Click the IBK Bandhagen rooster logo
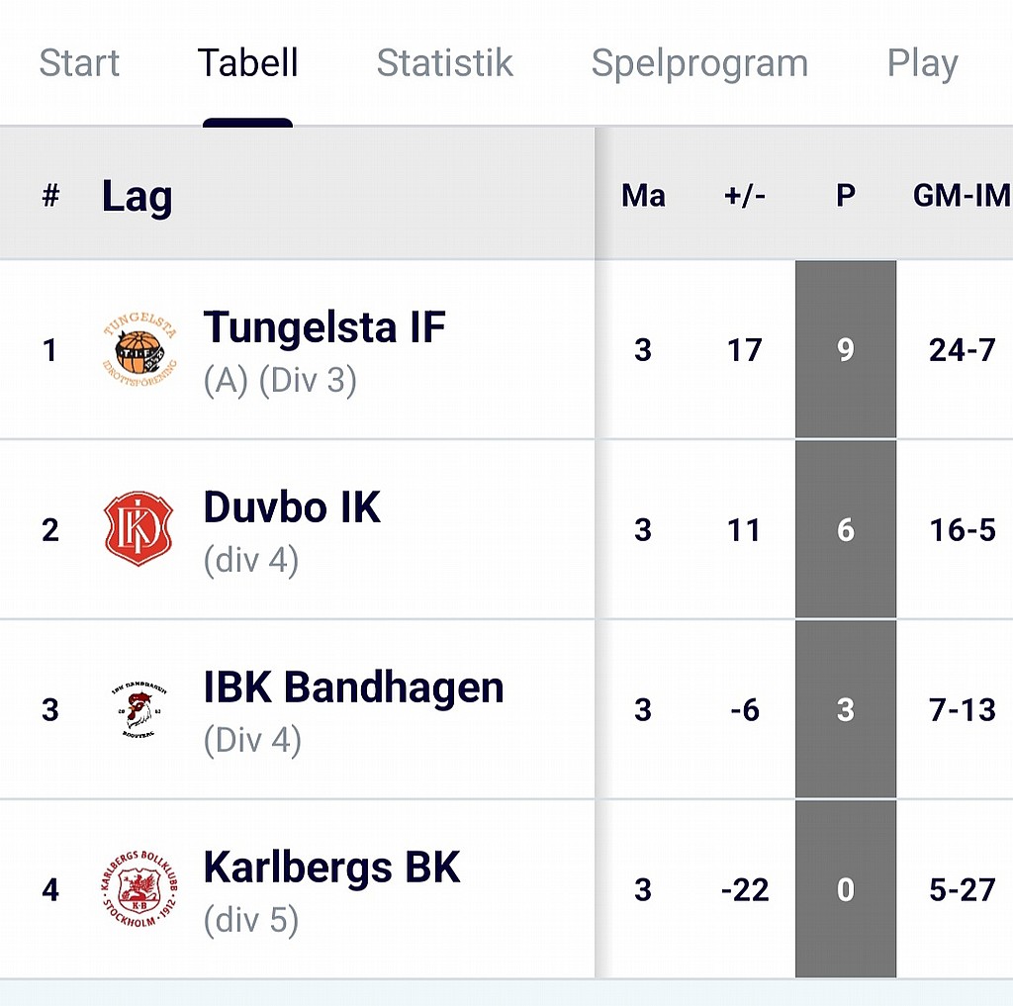 pyautogui.click(x=138, y=709)
